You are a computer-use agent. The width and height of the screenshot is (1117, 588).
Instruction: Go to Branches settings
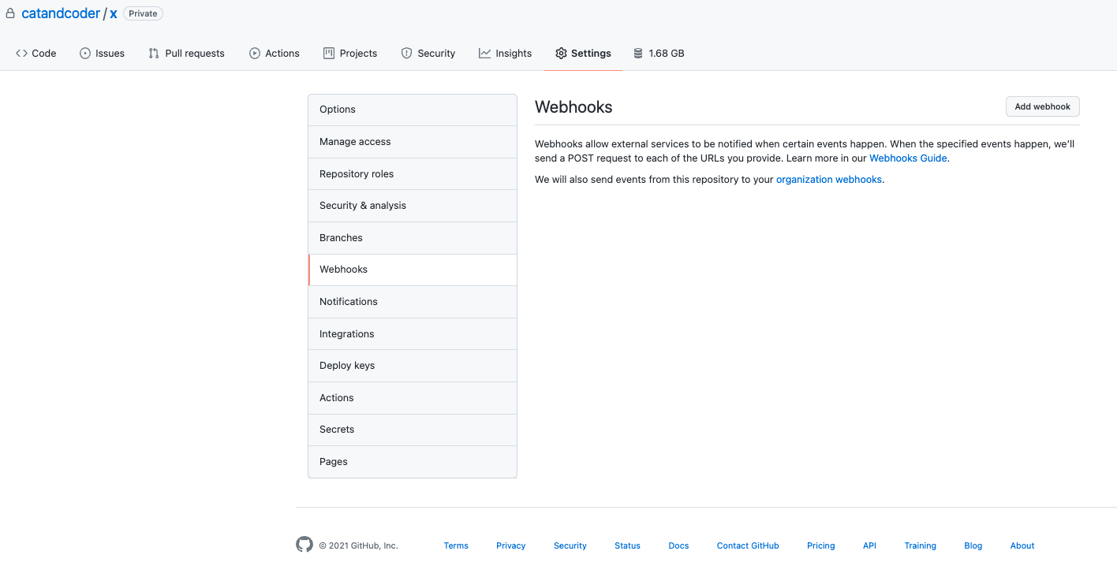341,238
